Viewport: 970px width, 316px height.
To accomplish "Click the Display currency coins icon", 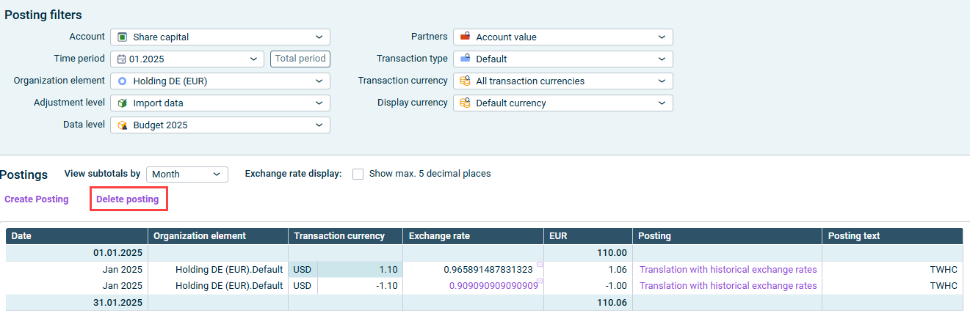I will click(465, 103).
